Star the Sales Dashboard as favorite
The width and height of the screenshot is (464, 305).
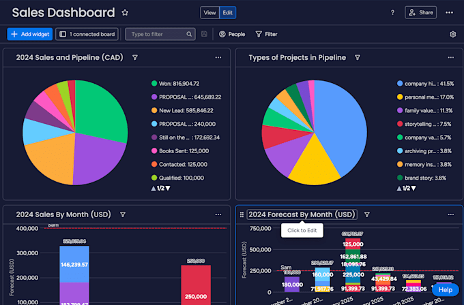pyautogui.click(x=125, y=13)
